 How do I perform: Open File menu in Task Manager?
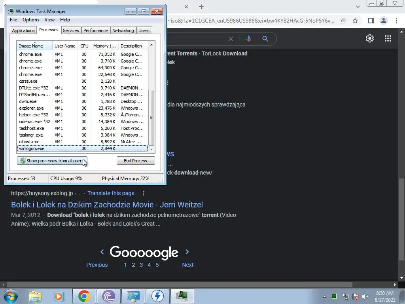13,20
